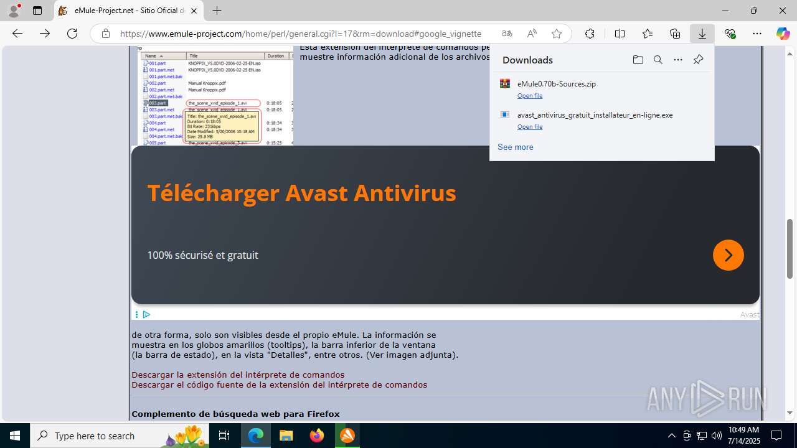Open more options in Downloads panel
This screenshot has height=448, width=797.
coord(678,60)
